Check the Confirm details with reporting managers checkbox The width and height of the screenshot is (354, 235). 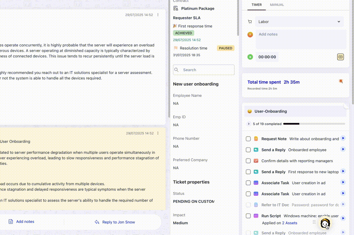(248, 161)
